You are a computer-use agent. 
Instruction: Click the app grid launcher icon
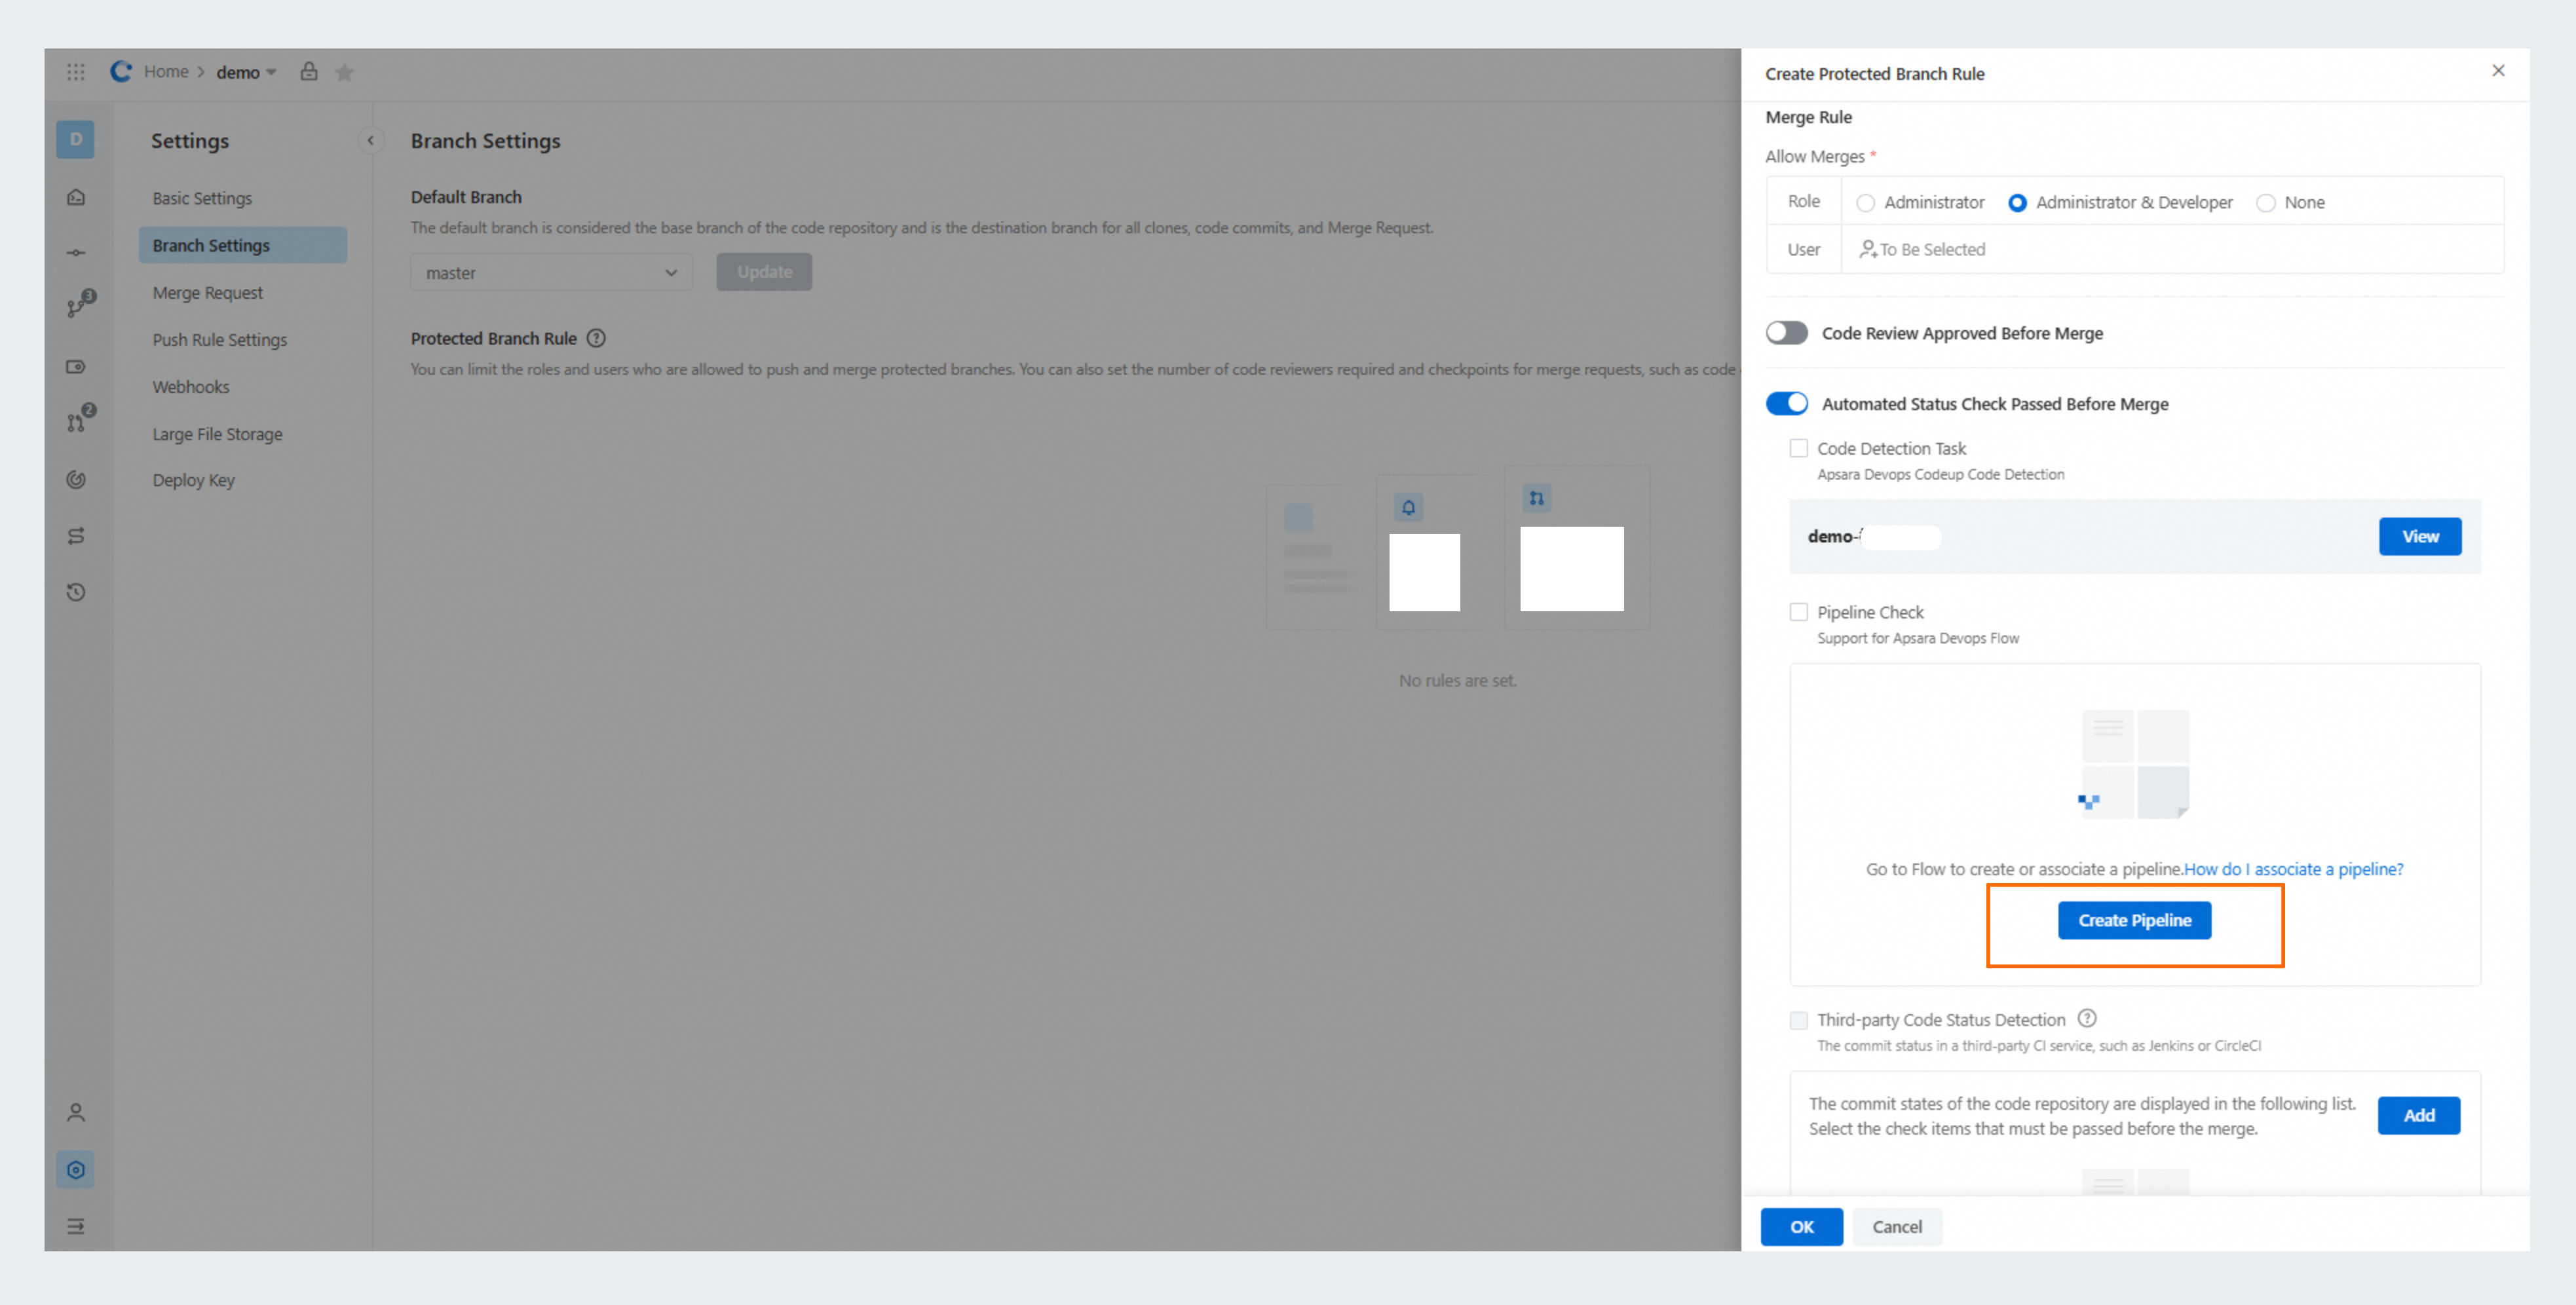(x=76, y=72)
